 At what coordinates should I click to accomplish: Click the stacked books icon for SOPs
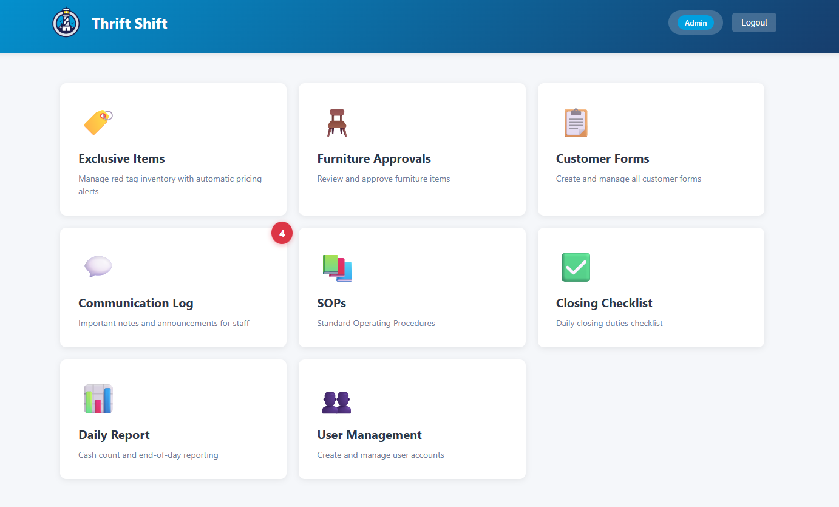[x=336, y=267]
